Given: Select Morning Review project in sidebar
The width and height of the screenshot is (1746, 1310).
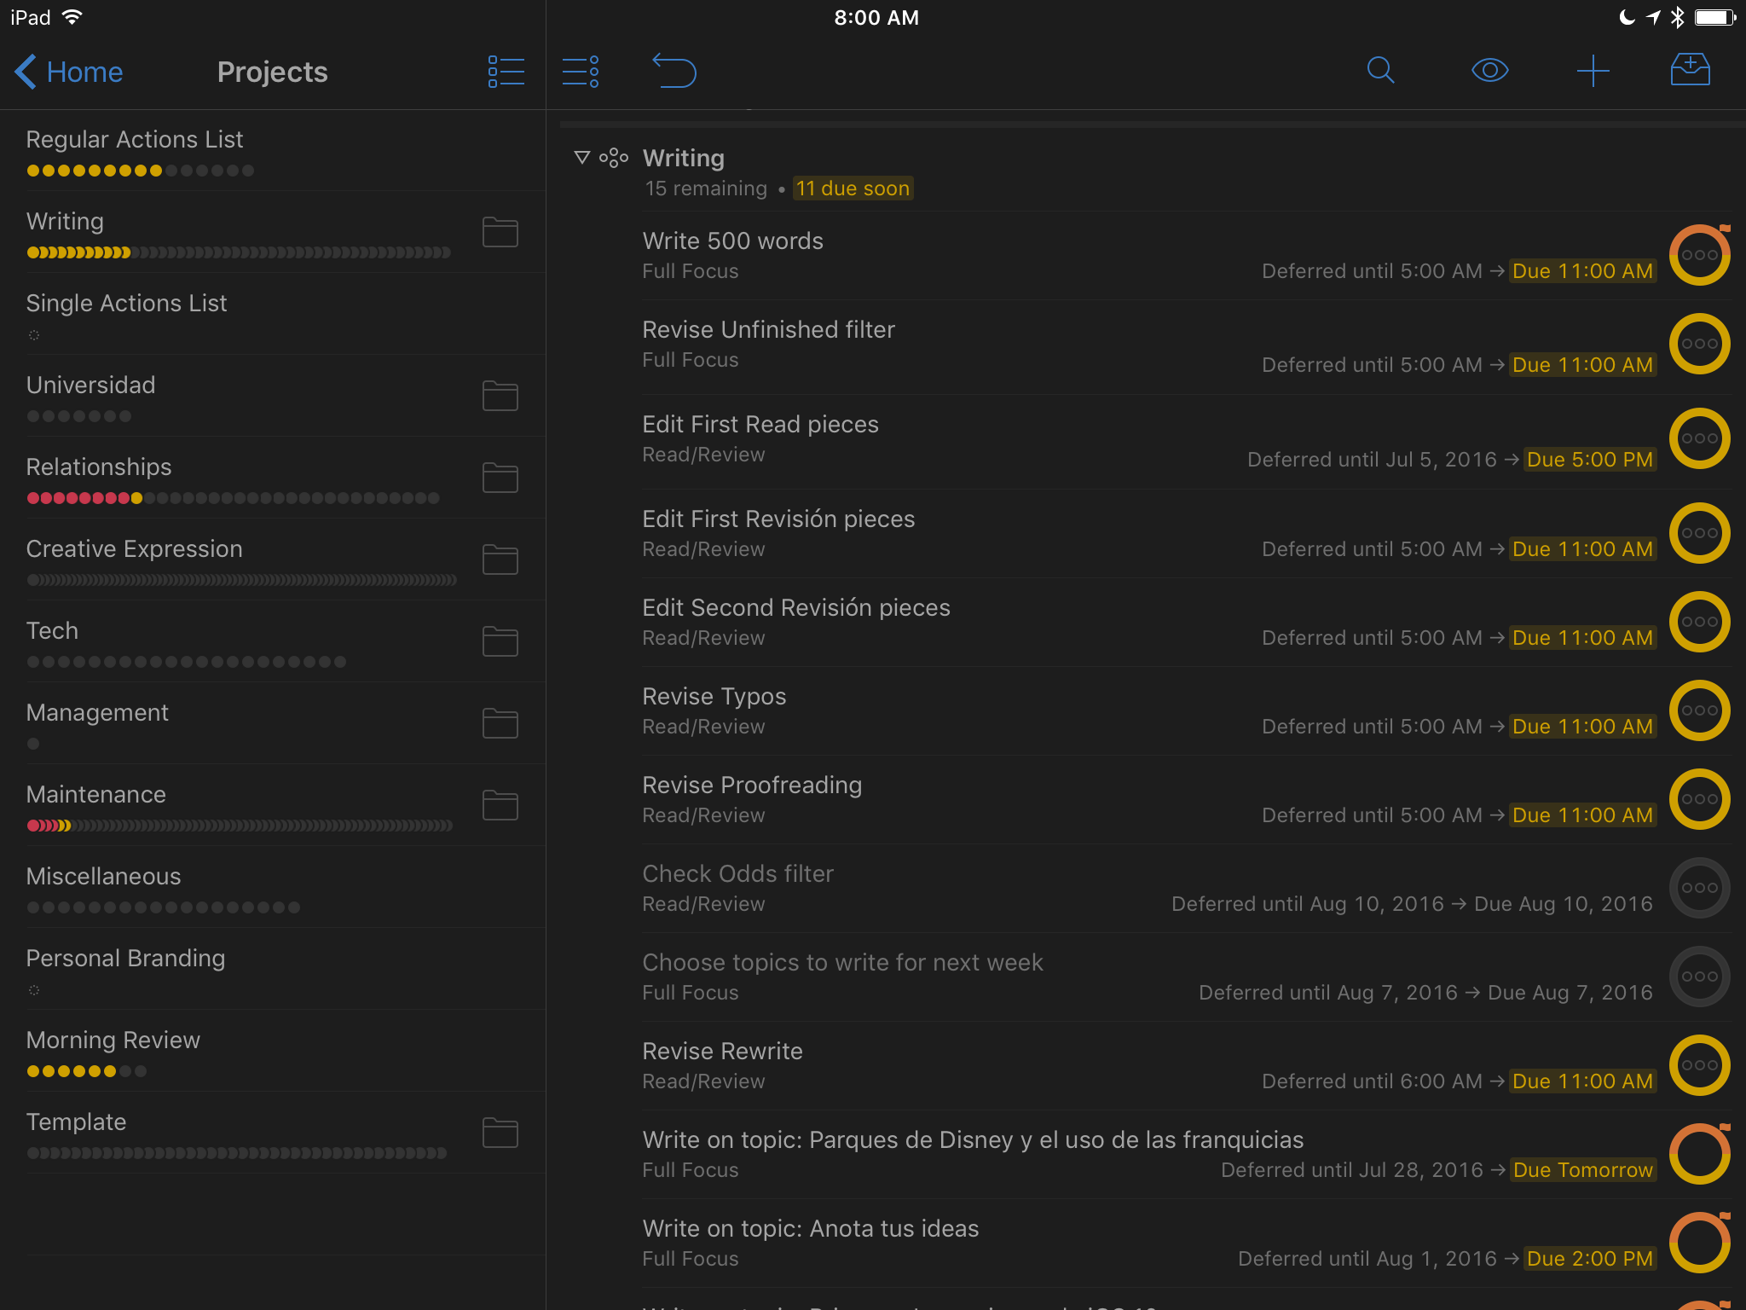Looking at the screenshot, I should (113, 1040).
